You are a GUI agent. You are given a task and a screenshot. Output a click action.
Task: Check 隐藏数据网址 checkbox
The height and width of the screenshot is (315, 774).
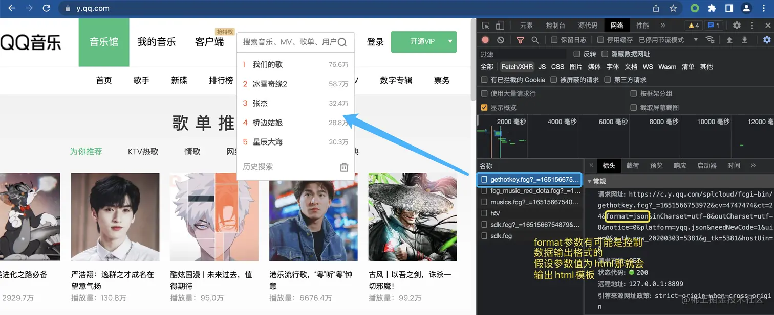(605, 54)
